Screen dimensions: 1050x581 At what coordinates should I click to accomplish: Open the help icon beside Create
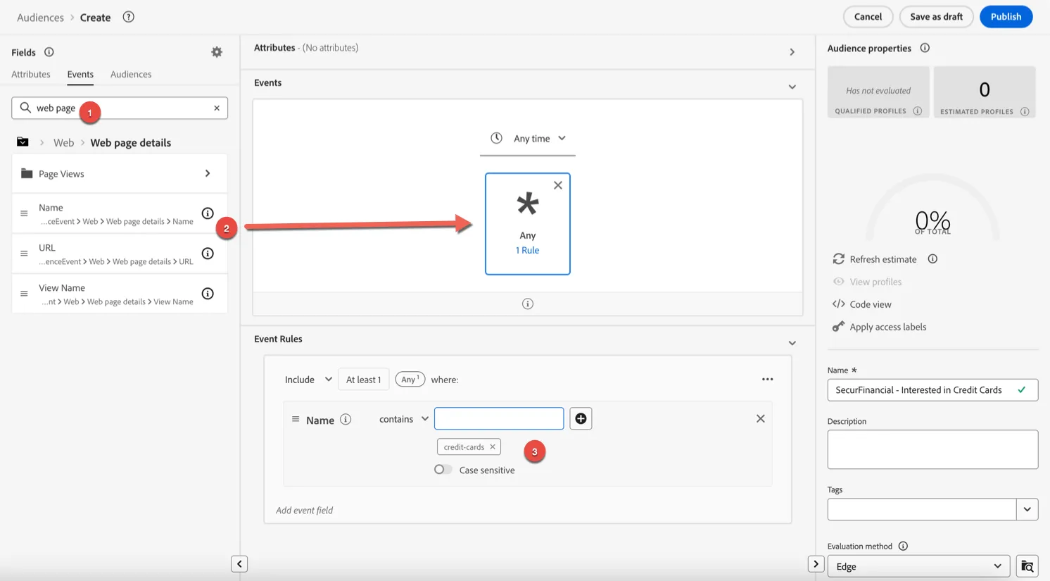(x=128, y=17)
